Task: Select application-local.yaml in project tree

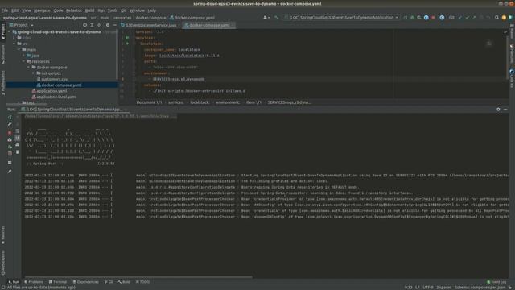Action: (54, 97)
